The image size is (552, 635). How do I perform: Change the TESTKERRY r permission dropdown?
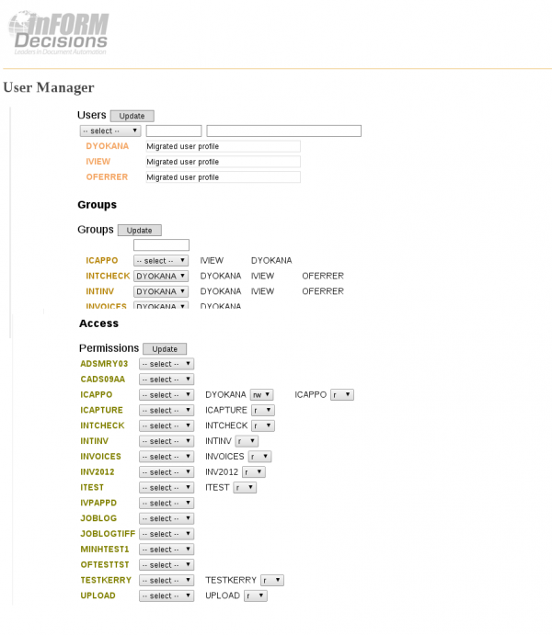tap(272, 581)
